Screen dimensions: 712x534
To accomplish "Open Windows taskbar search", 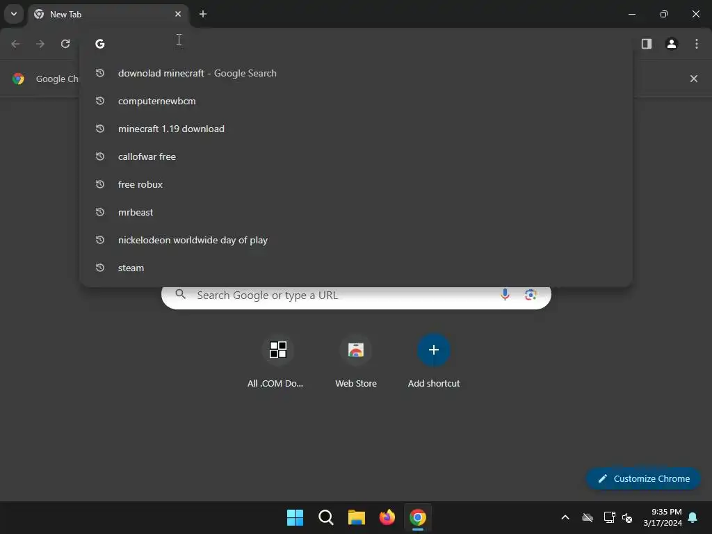I will pyautogui.click(x=326, y=517).
